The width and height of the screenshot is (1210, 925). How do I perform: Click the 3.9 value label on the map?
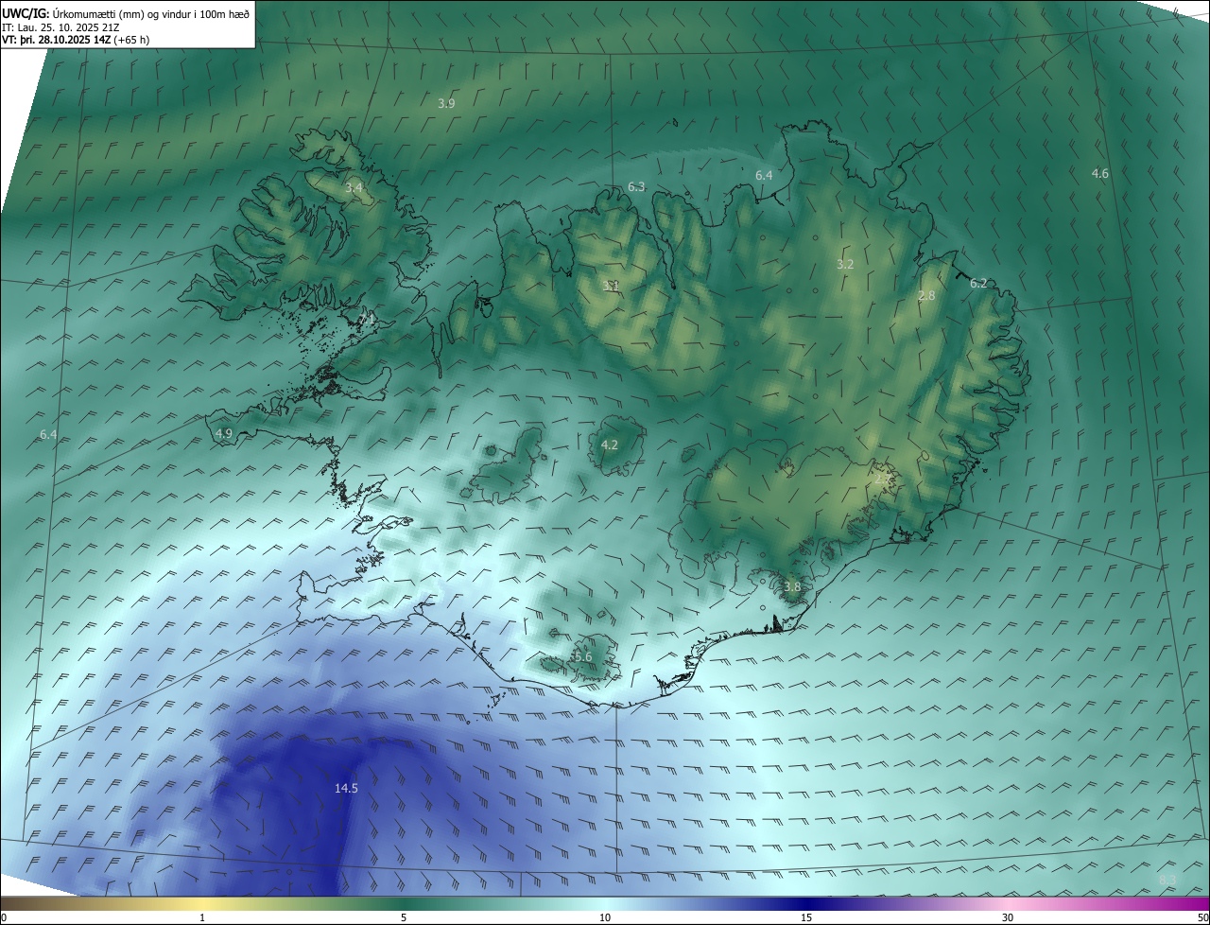pos(447,103)
